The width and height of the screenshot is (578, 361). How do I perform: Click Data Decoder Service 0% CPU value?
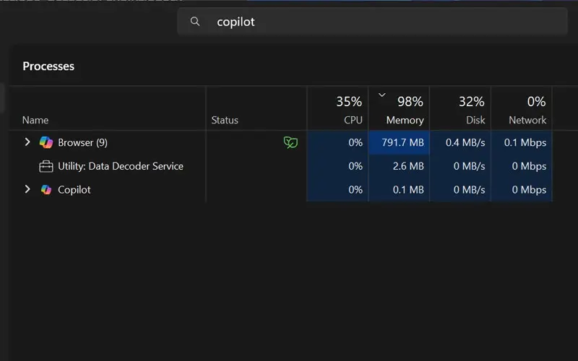(355, 166)
